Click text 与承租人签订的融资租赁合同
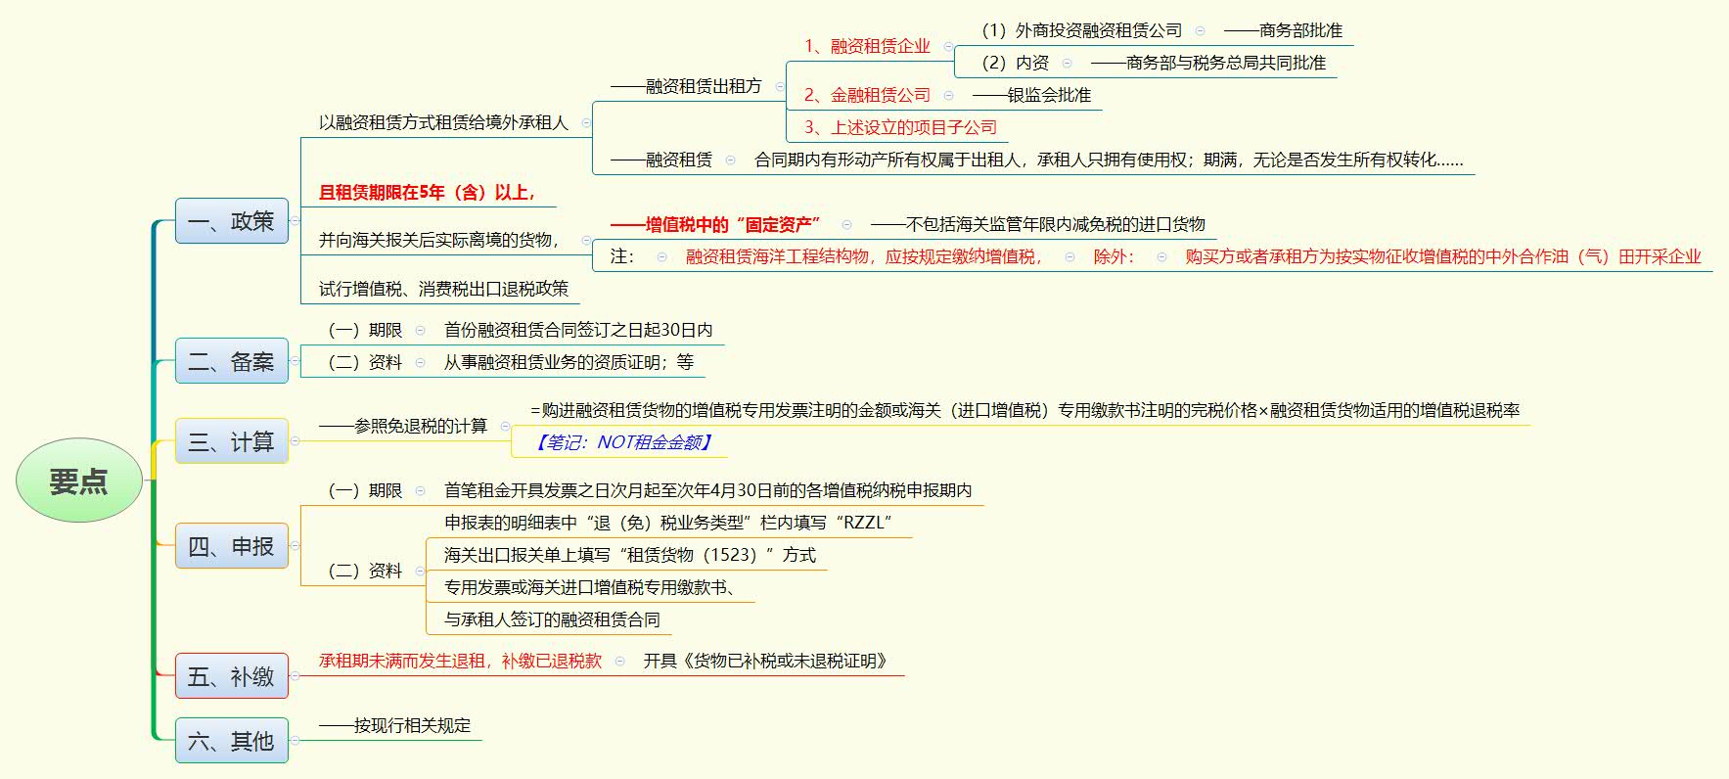This screenshot has width=1729, height=779. coord(552,619)
